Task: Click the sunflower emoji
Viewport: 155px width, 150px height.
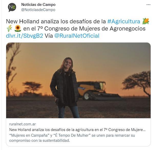Action: 18,28
